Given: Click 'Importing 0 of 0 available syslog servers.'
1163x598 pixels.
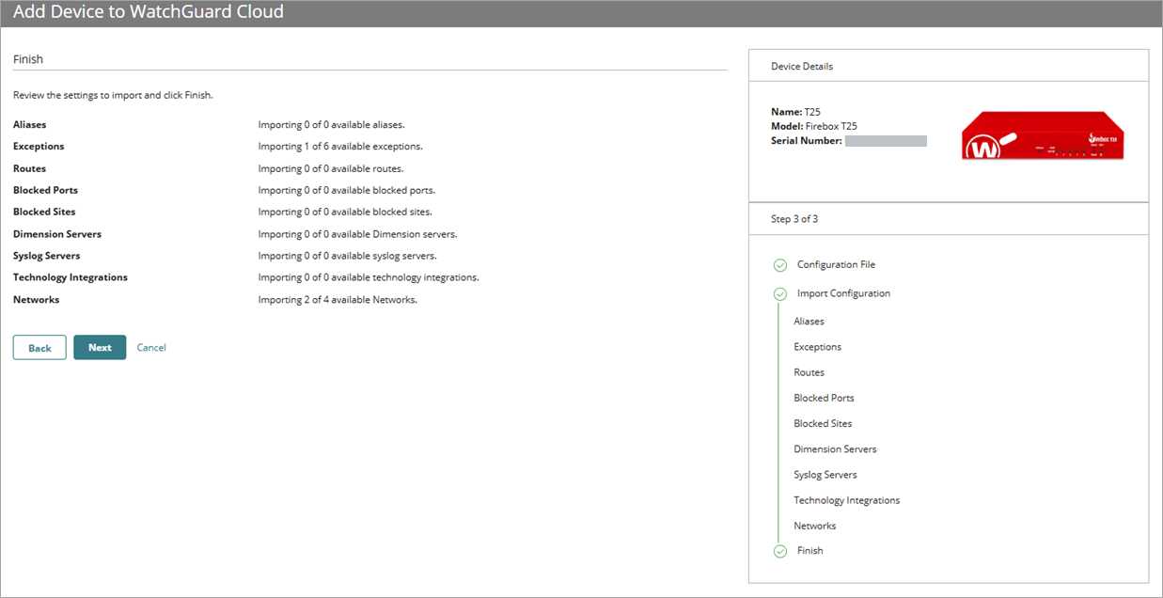Looking at the screenshot, I should coord(348,256).
